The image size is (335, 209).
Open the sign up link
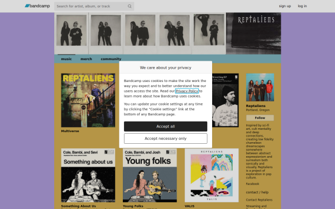(285, 6)
